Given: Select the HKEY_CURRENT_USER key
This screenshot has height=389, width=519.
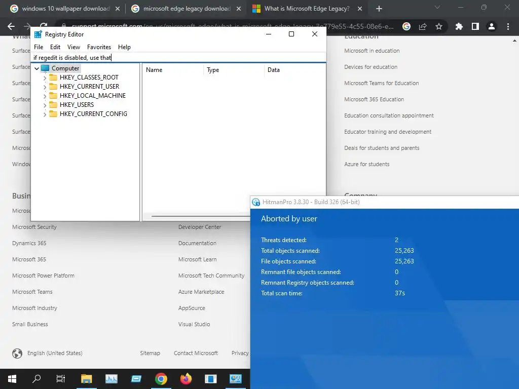Looking at the screenshot, I should (x=89, y=87).
